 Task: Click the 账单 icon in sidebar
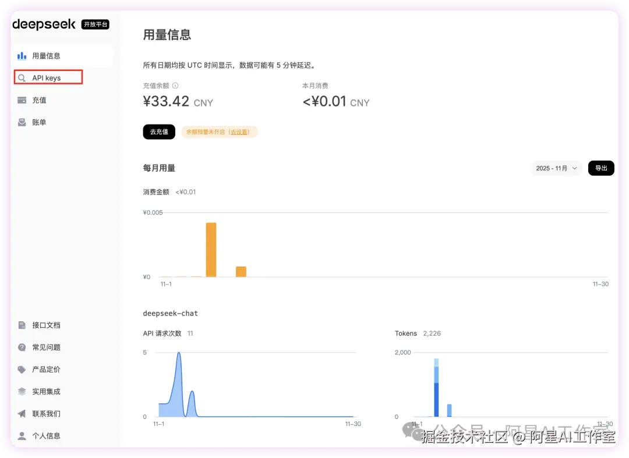(23, 122)
